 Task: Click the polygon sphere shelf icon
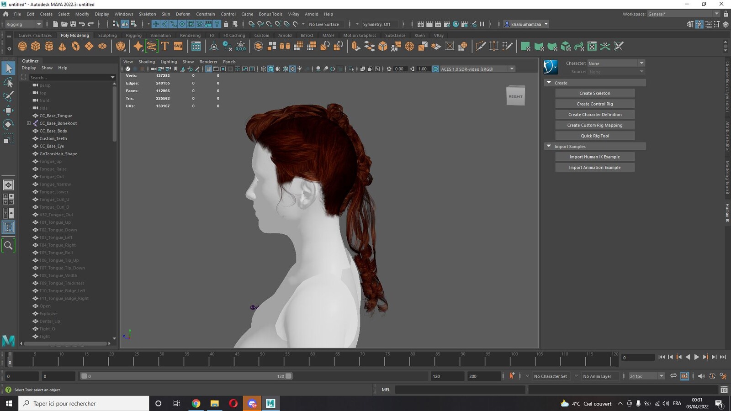coord(22,46)
